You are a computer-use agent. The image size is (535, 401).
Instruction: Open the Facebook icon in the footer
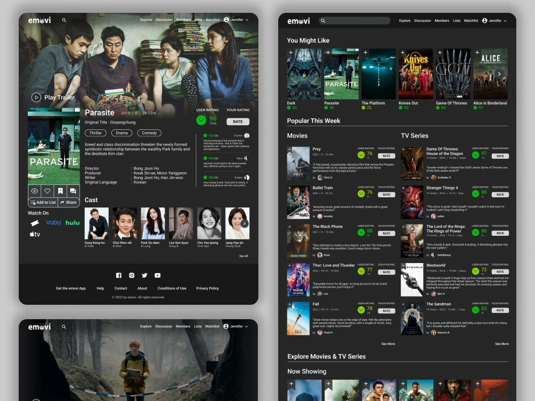click(119, 275)
